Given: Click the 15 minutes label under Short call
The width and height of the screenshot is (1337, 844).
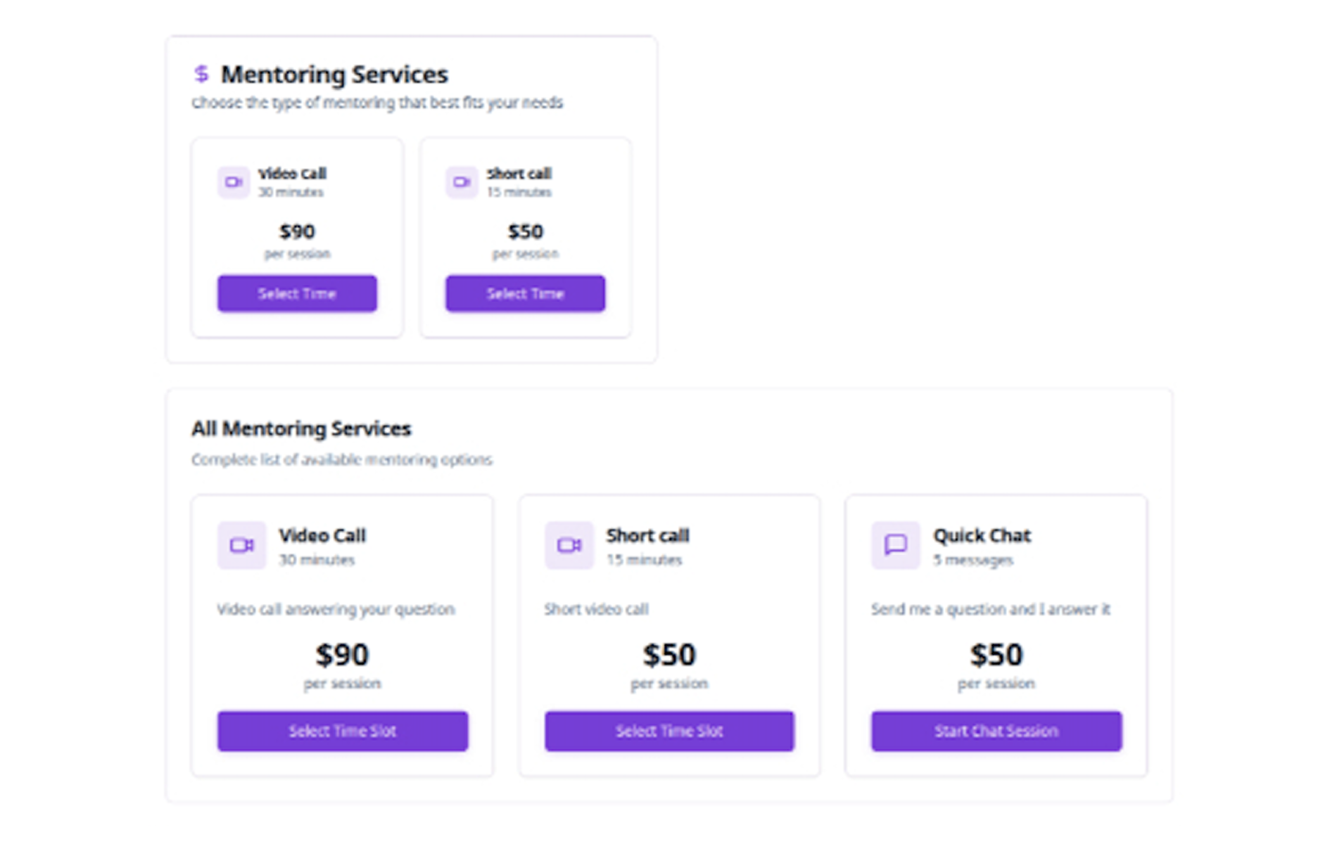Looking at the screenshot, I should tap(644, 560).
